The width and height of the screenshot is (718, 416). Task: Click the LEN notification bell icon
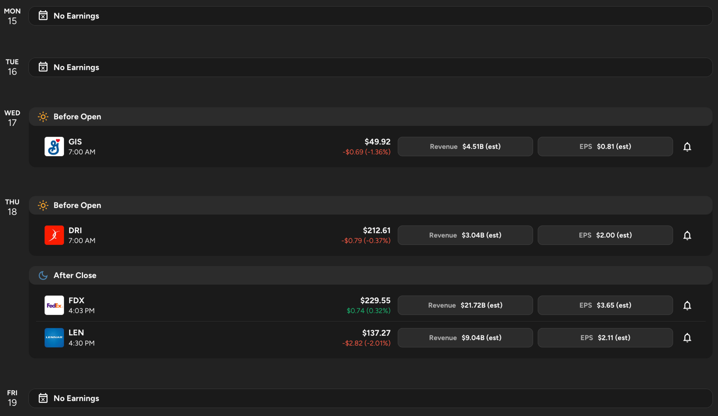[x=687, y=338]
